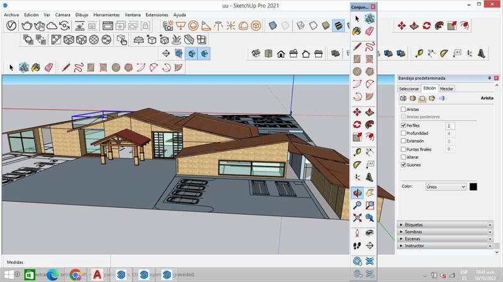Open the Cámara menu
Image resolution: width=503 pixels, height=282 pixels.
click(62, 14)
